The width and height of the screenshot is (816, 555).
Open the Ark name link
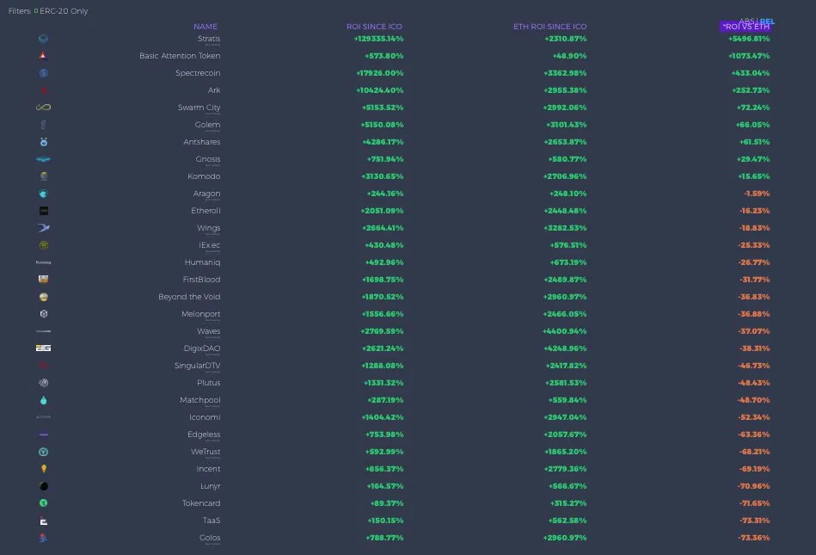214,90
